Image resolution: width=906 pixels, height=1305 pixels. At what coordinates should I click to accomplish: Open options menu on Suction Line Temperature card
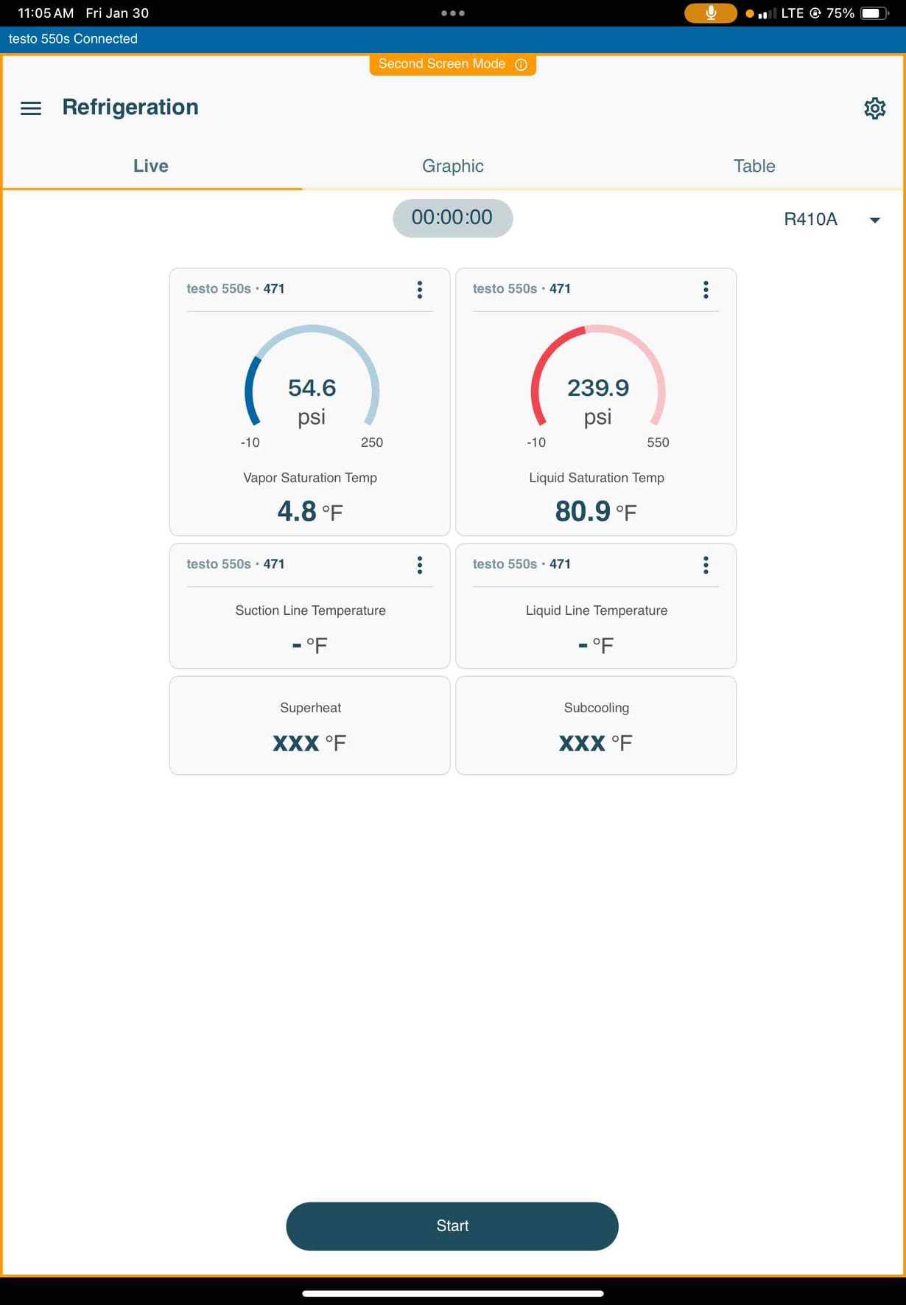pos(420,565)
